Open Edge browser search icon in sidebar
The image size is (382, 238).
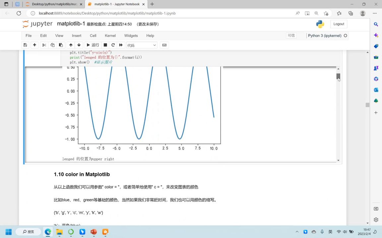pyautogui.click(x=376, y=24)
